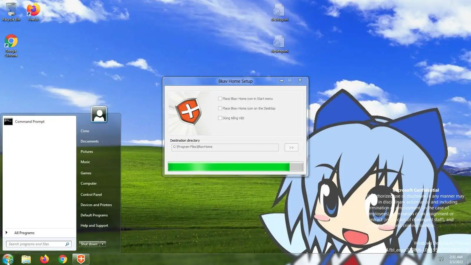
Task: Select the upper desktop.ini file icon
Action: (279, 12)
